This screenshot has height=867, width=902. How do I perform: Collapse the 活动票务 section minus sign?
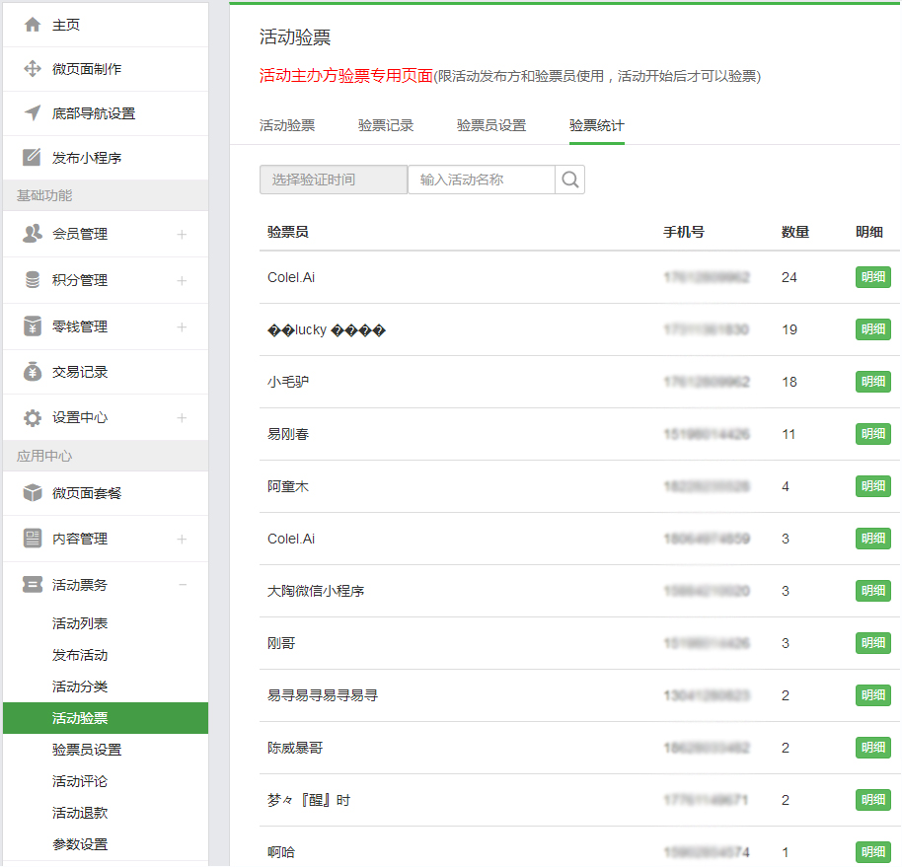[182, 585]
